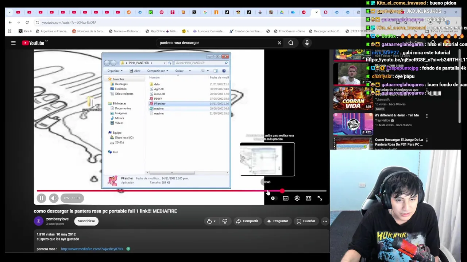Open "it's different & Helen - Tell Me" video title
Viewport: 467px width, 262px height.
(397, 115)
